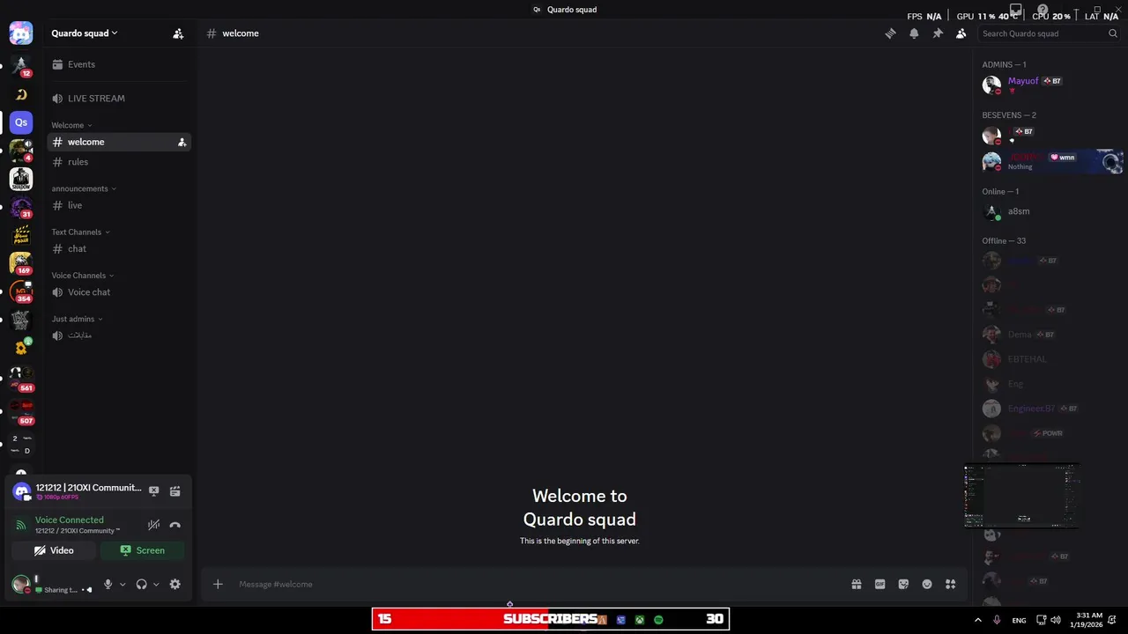Toggle the Video camera button
The width and height of the screenshot is (1128, 634).
[x=54, y=550]
